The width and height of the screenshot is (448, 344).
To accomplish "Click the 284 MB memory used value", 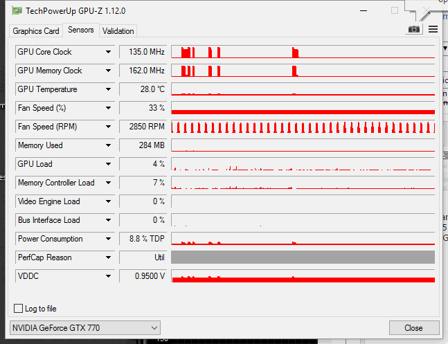I will (x=143, y=145).
